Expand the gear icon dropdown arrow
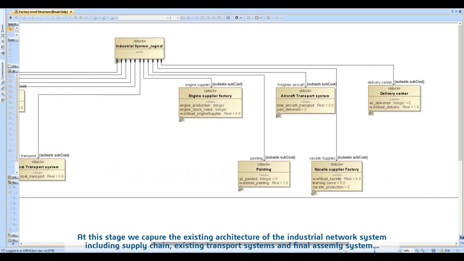This screenshot has width=464, height=261. pyautogui.click(x=241, y=18)
